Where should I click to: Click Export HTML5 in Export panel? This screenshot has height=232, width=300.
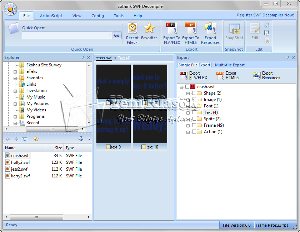(227, 76)
